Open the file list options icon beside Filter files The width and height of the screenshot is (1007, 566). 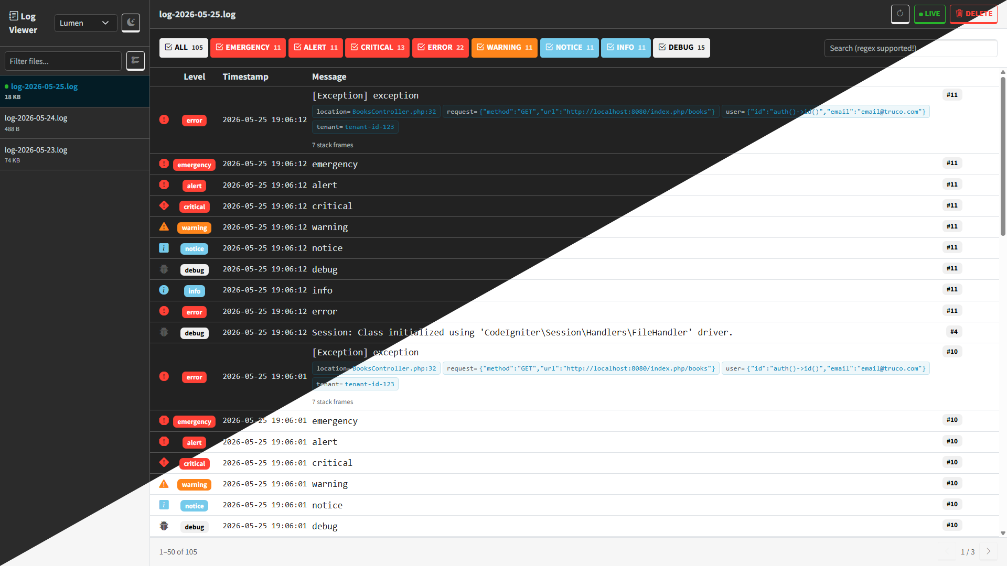pyautogui.click(x=135, y=60)
